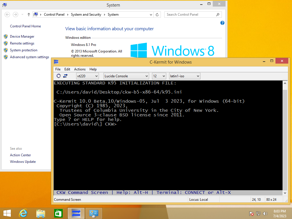
Task: Open the vt220 terminal type dropdown
Action: [x=87, y=76]
